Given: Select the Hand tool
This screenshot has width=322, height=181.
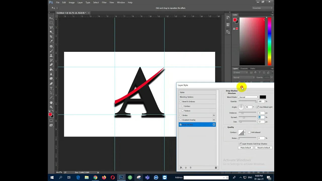Looking at the screenshot, I should pos(51,103).
